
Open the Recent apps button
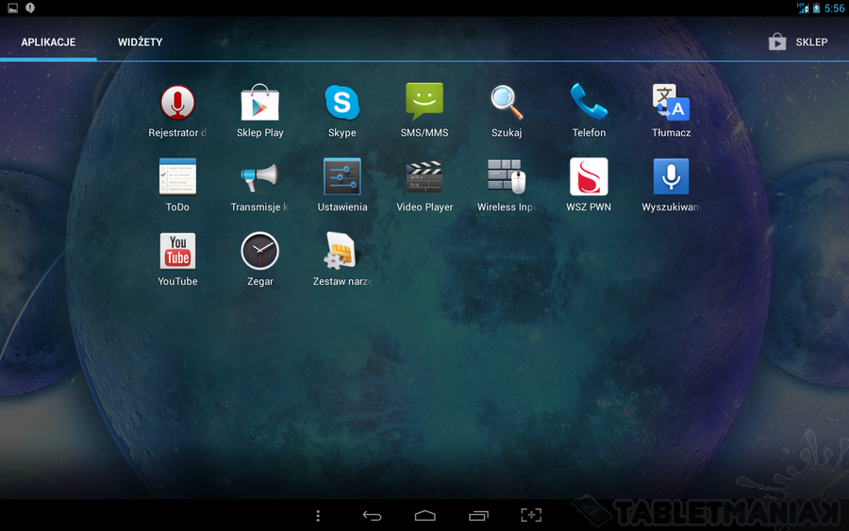(x=478, y=516)
